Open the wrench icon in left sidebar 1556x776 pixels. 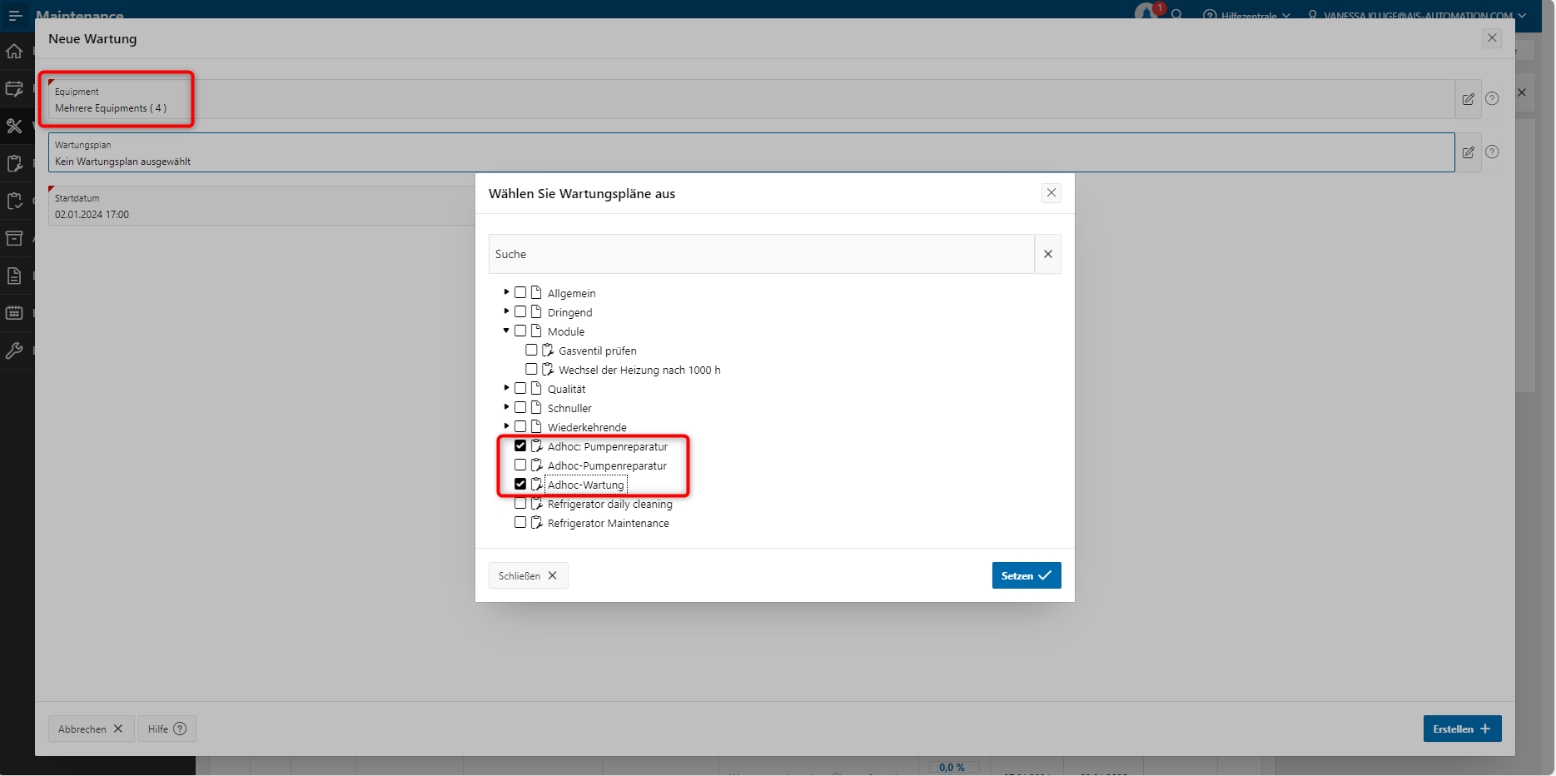point(14,351)
